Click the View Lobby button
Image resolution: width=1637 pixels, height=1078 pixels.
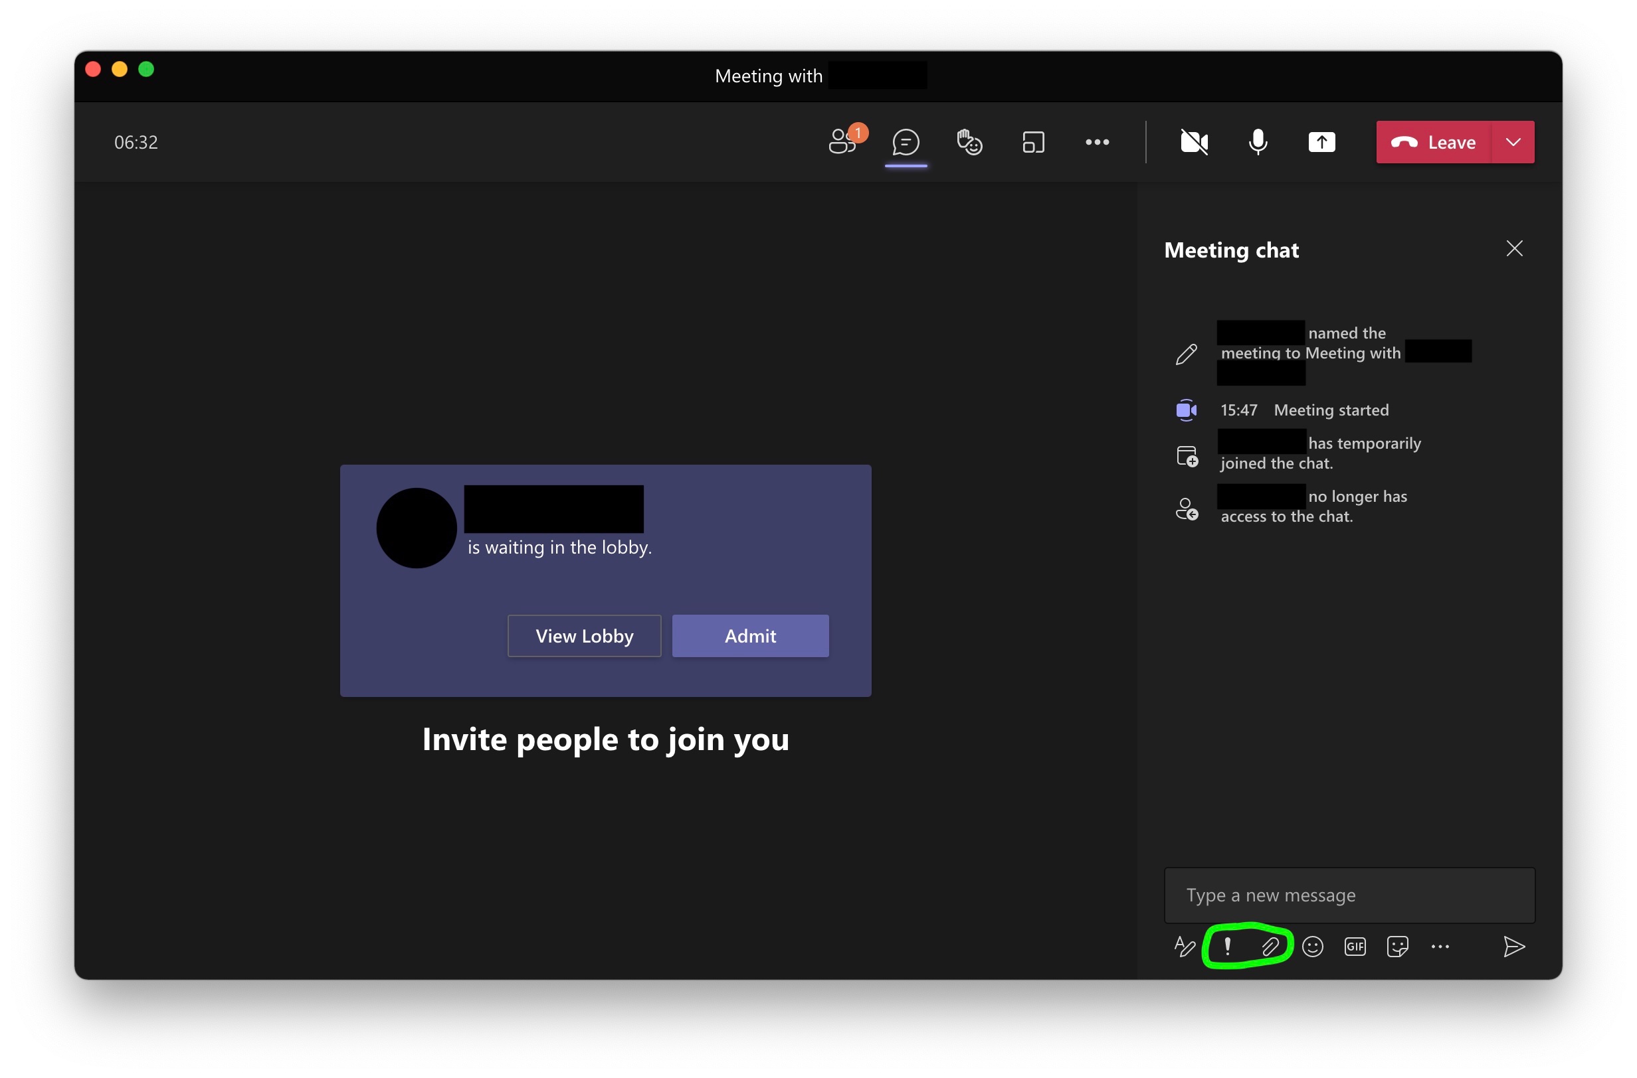click(x=584, y=636)
